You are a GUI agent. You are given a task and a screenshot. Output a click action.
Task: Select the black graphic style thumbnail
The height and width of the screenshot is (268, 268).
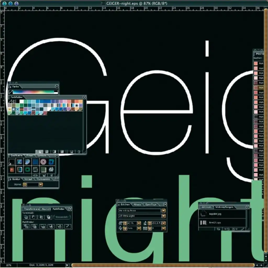[x=12, y=162]
